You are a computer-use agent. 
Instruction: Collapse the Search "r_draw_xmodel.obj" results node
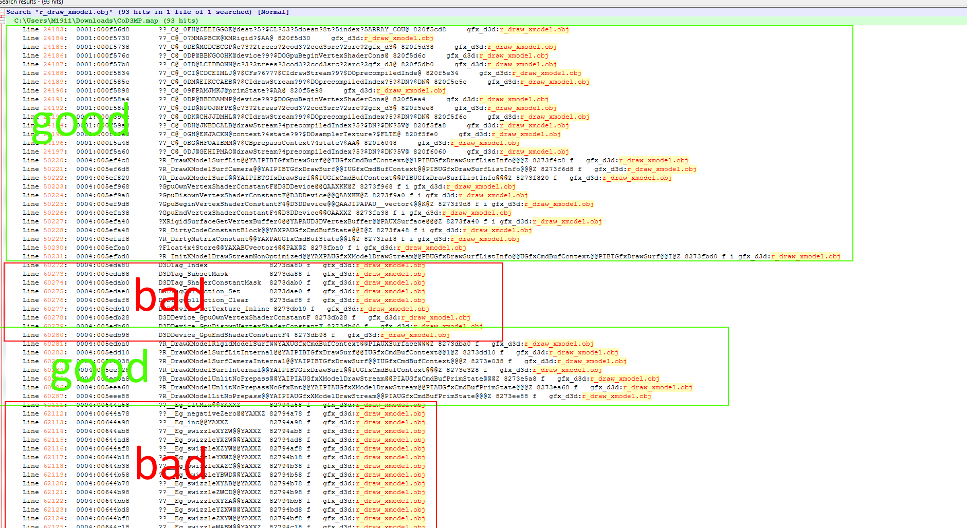(2, 12)
